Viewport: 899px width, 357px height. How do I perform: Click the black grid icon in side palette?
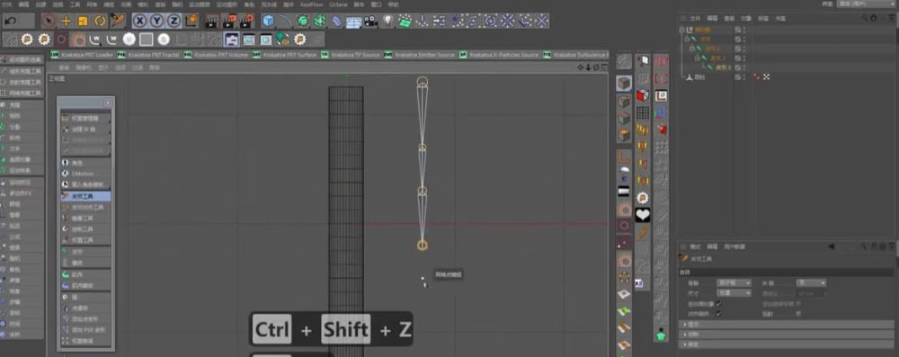(643, 112)
